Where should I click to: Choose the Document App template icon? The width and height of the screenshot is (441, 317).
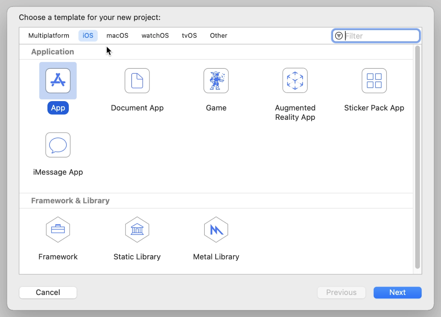(x=137, y=81)
